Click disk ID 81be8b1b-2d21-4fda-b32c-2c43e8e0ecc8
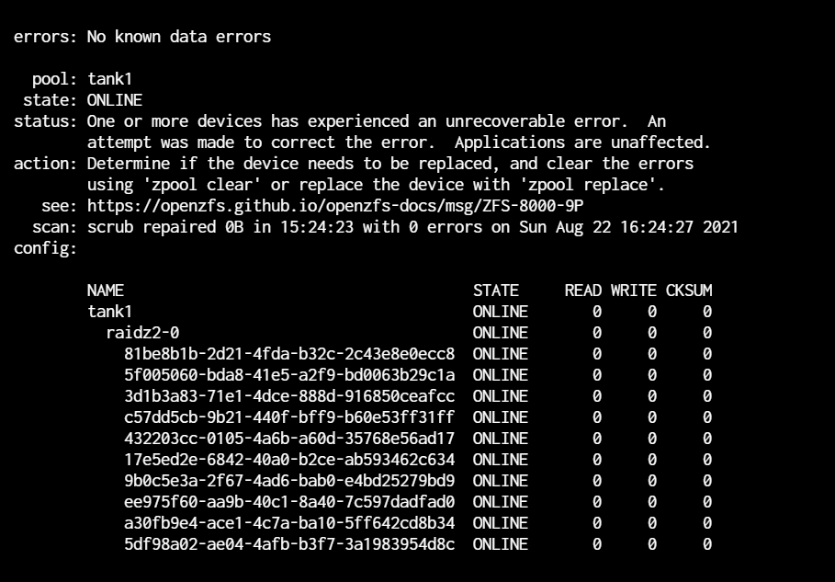Viewport: 835px width, 582px height. [x=289, y=354]
